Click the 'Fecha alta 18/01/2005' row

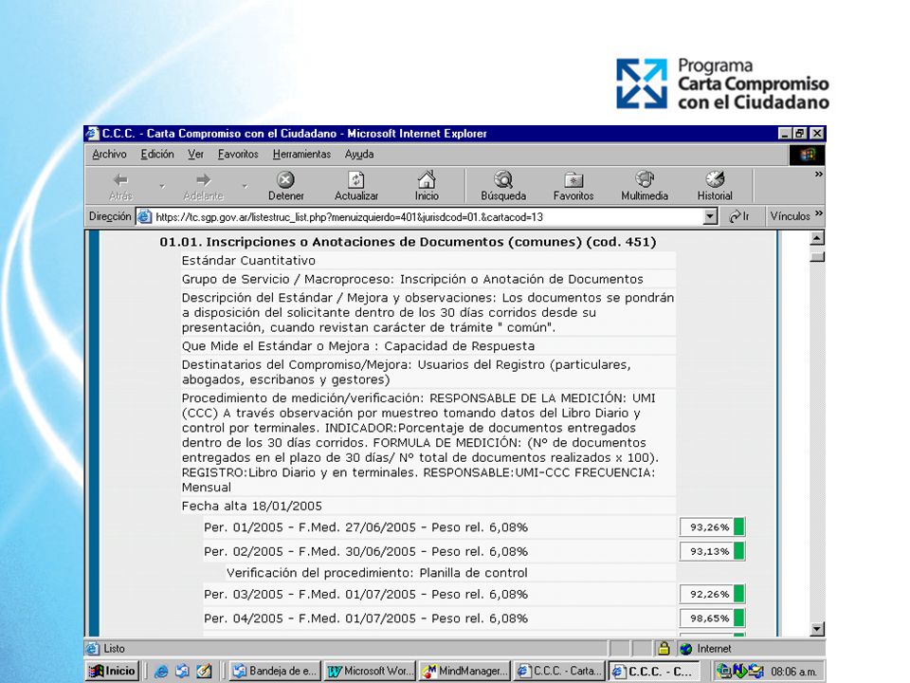coord(428,506)
